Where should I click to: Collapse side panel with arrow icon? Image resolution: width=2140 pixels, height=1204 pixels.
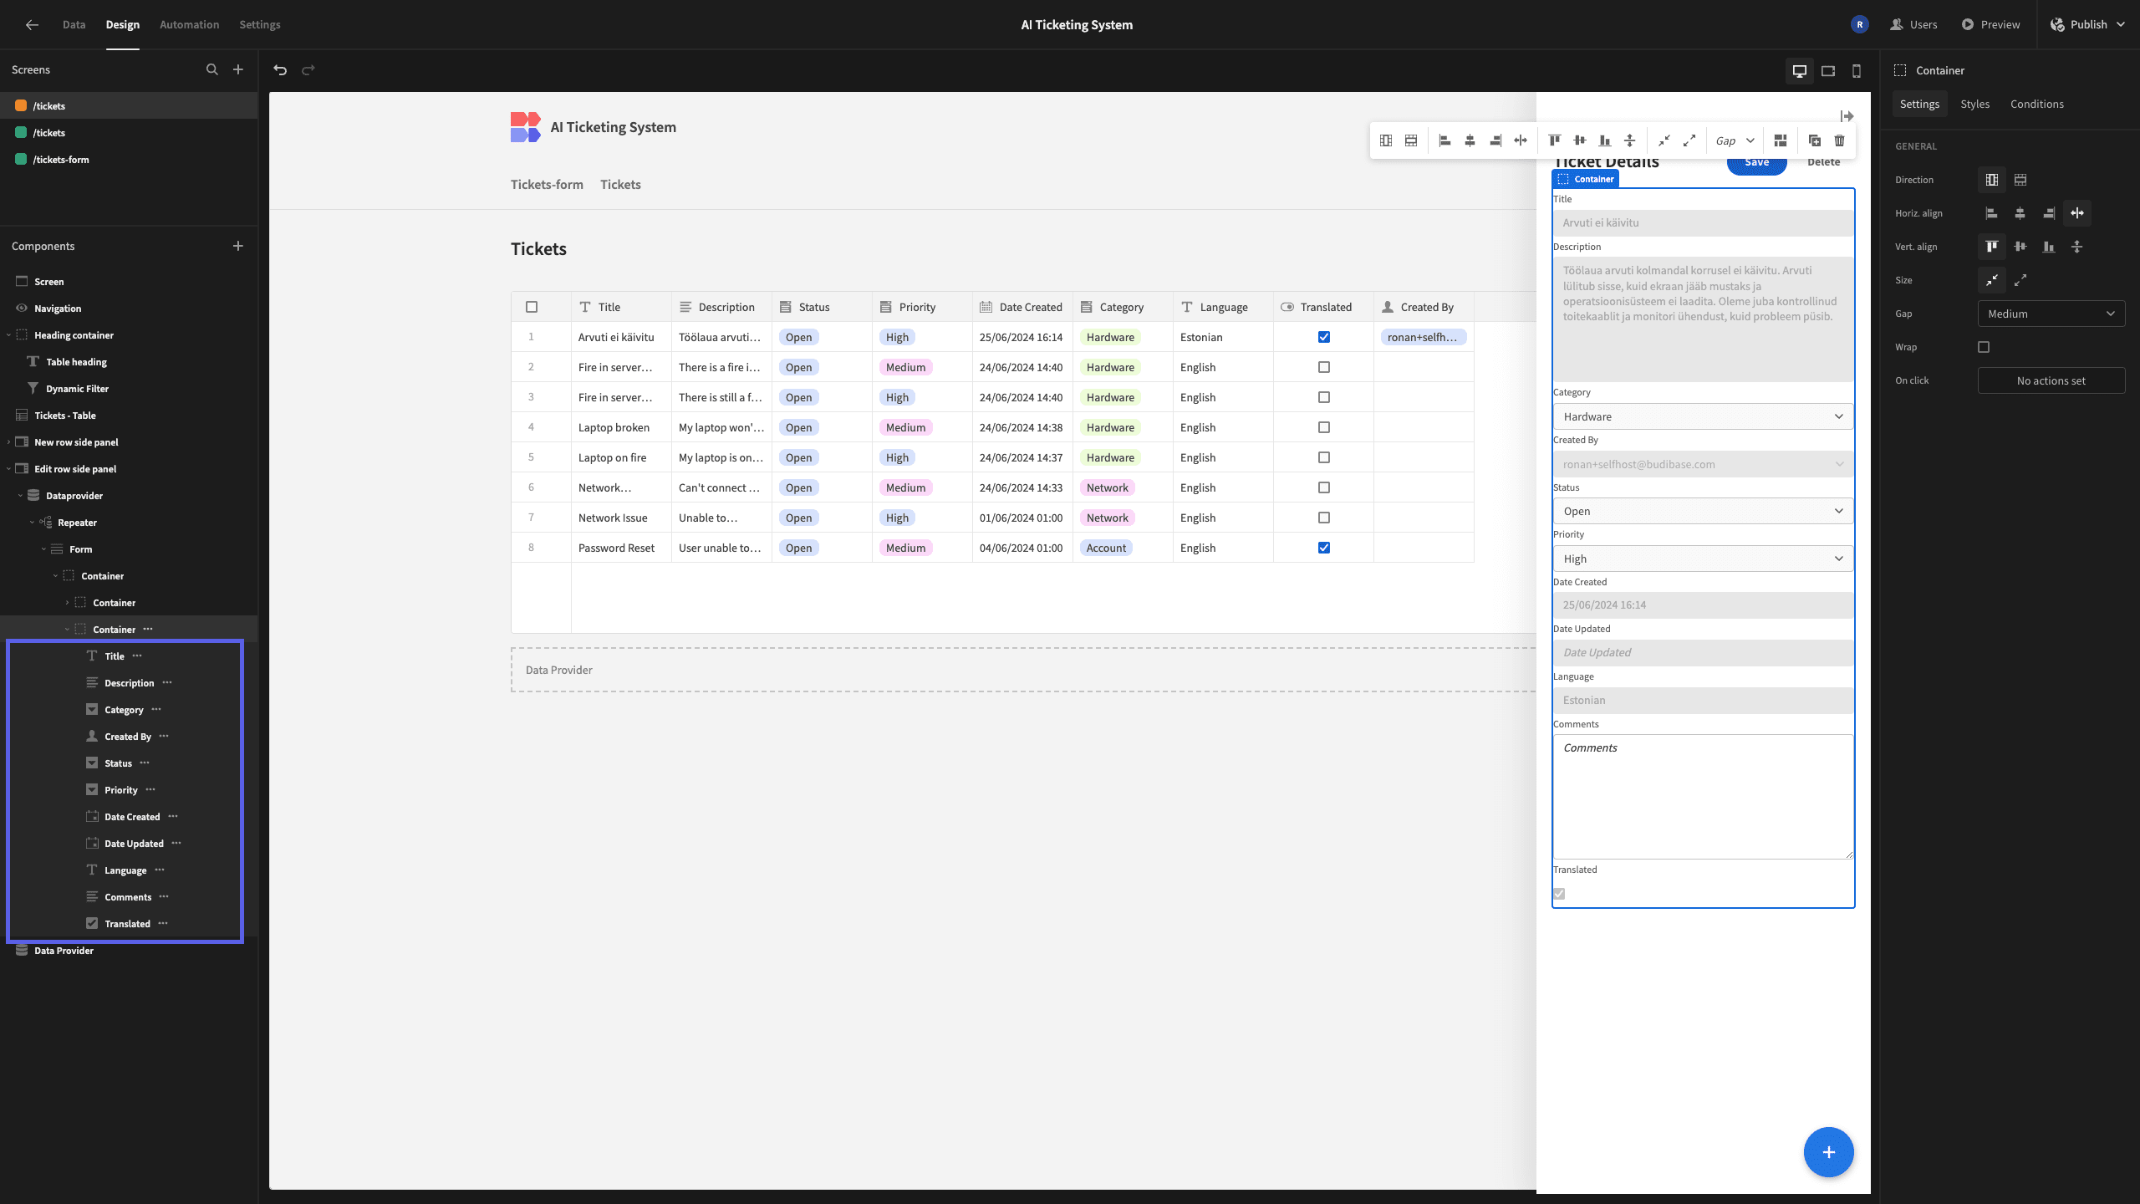[x=1847, y=116]
